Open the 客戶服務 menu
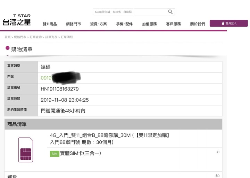 (x=174, y=24)
